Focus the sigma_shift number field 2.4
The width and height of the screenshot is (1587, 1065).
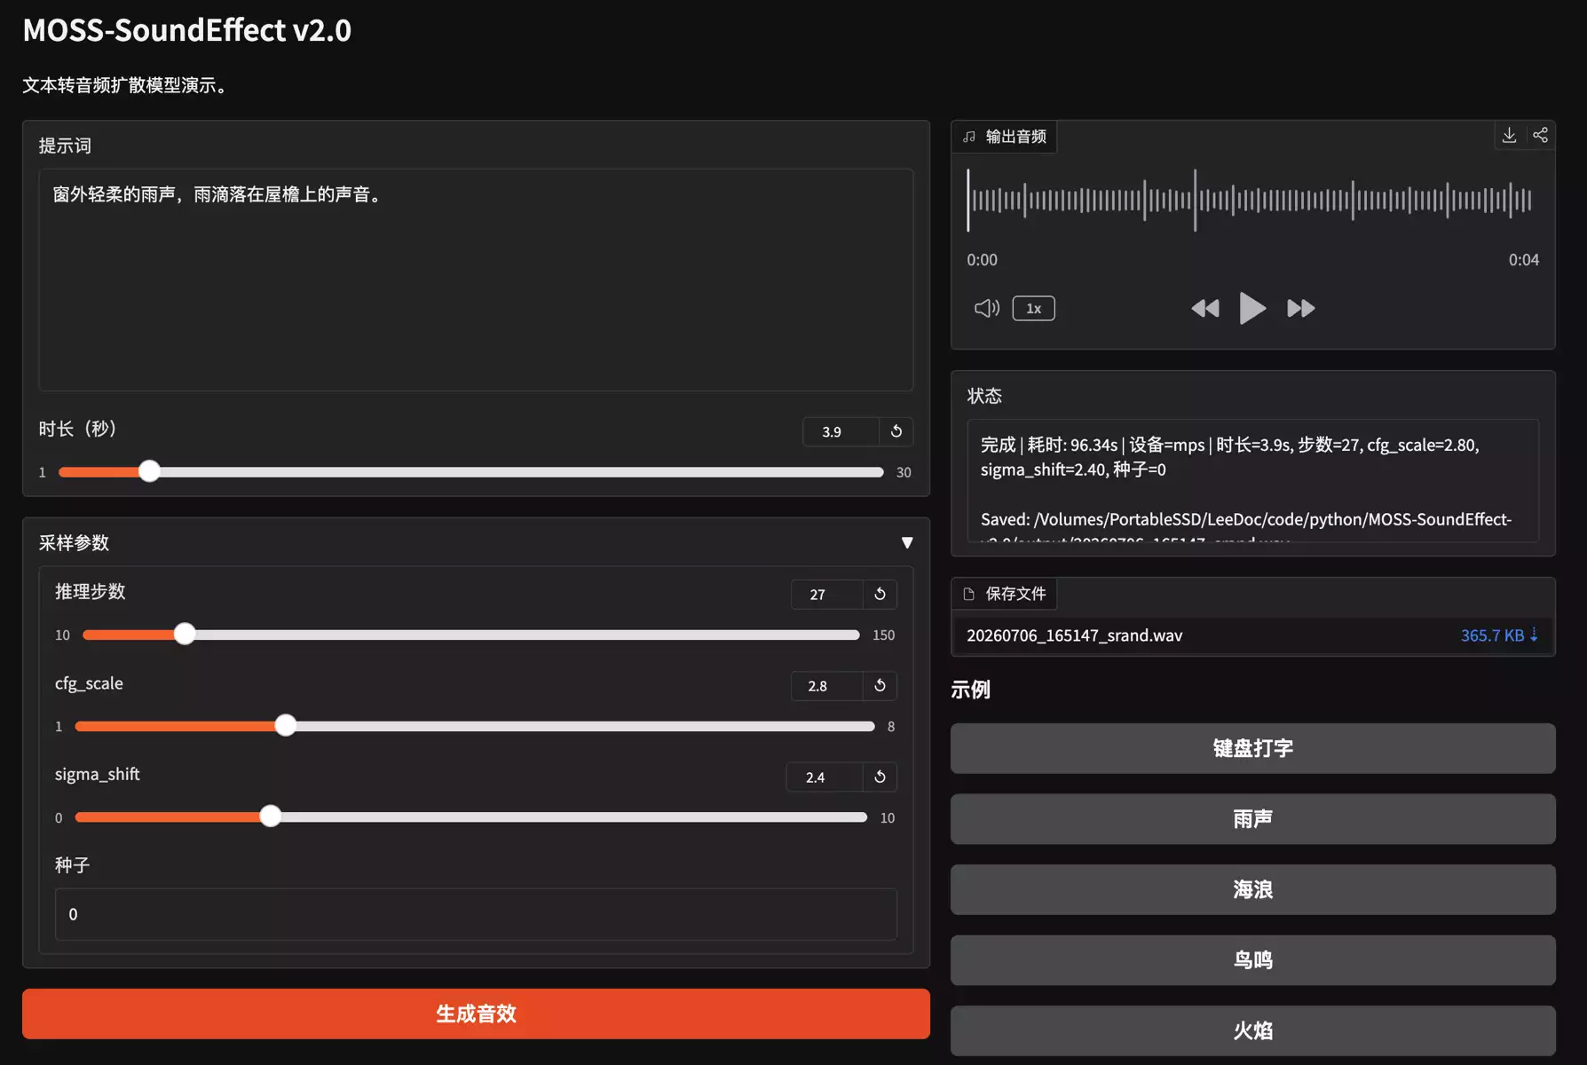pyautogui.click(x=825, y=777)
